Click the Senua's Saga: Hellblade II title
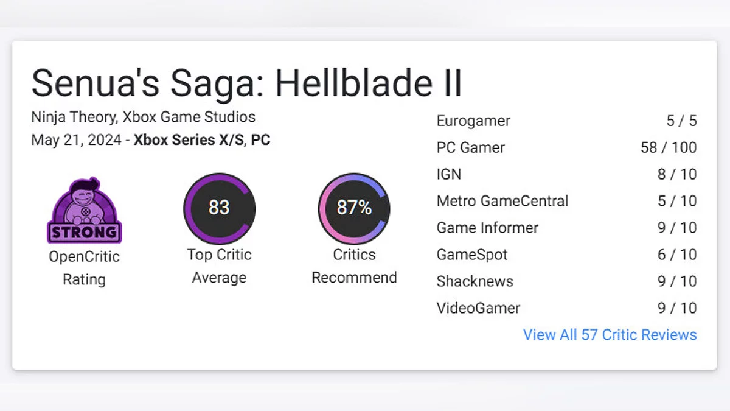 (246, 83)
